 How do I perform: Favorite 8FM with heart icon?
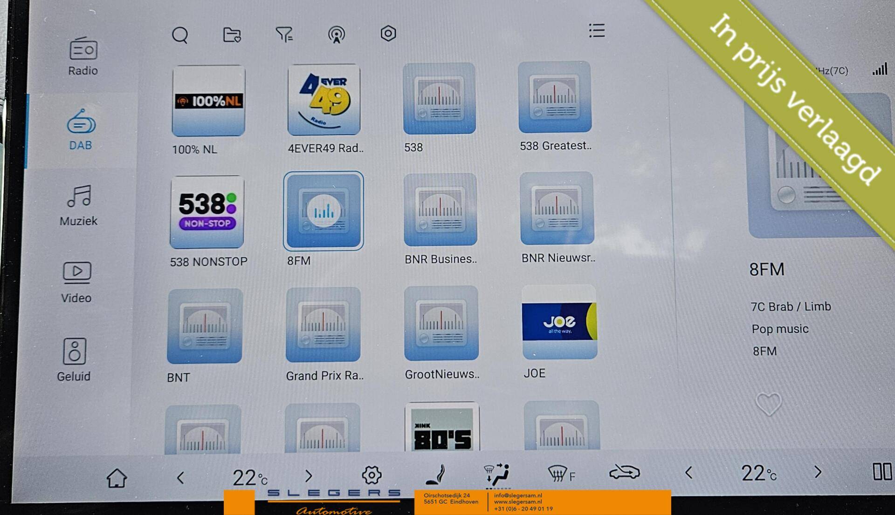pyautogui.click(x=768, y=403)
